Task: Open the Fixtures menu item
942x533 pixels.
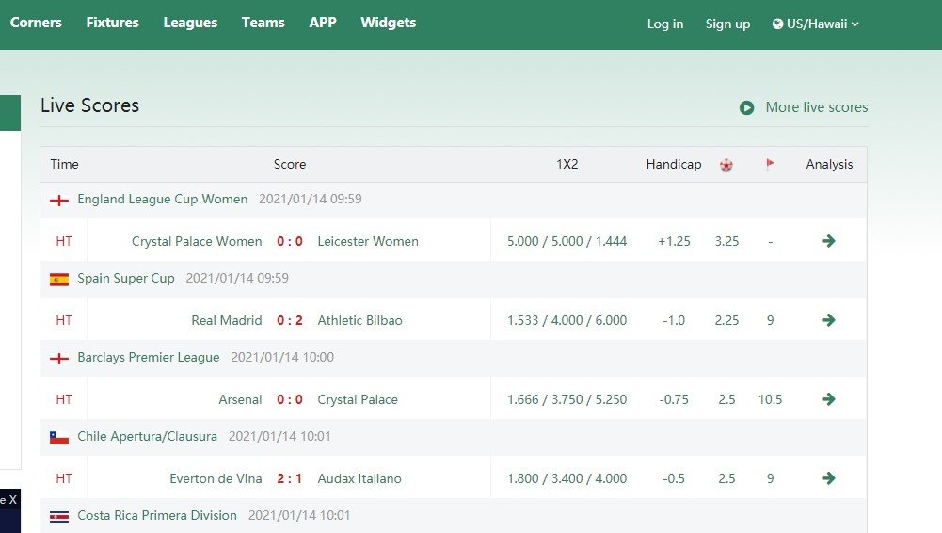Action: point(112,23)
